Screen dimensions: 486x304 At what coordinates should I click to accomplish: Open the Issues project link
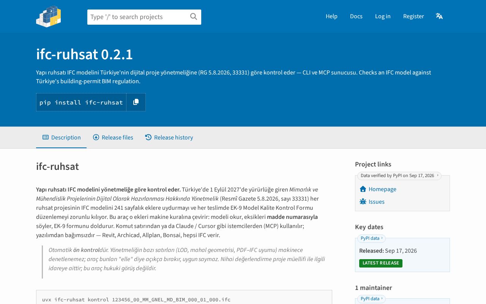tap(372, 201)
